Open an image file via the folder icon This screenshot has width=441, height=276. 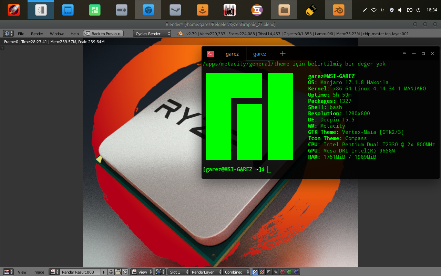tap(118, 272)
